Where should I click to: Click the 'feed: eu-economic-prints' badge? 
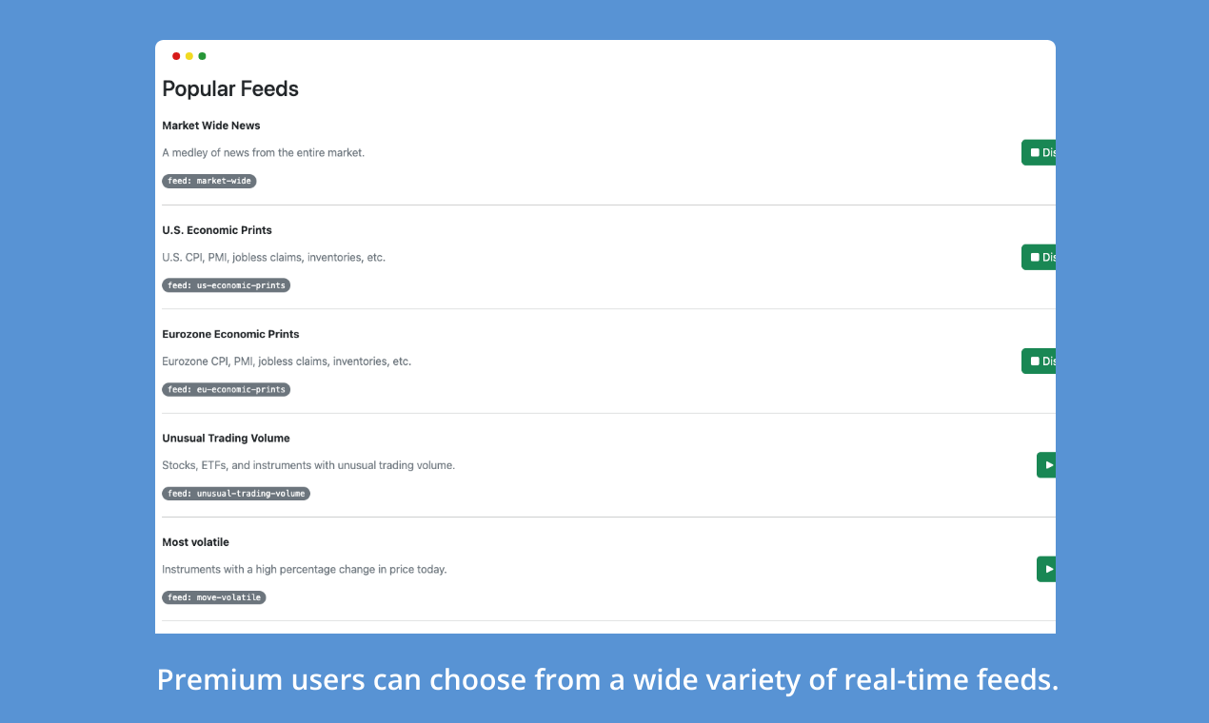pyautogui.click(x=226, y=389)
